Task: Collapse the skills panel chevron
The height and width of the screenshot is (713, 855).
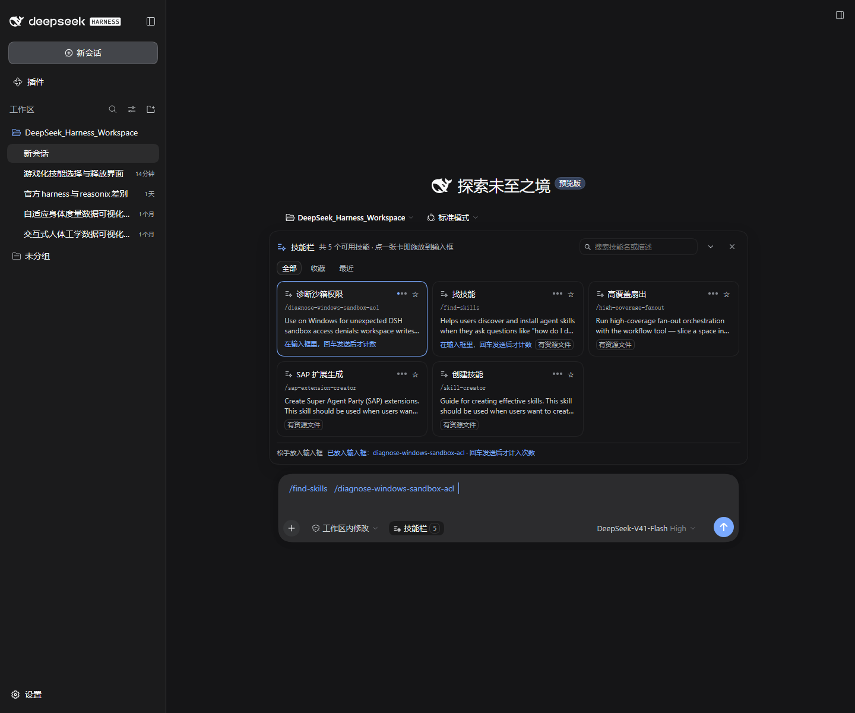Action: [711, 247]
